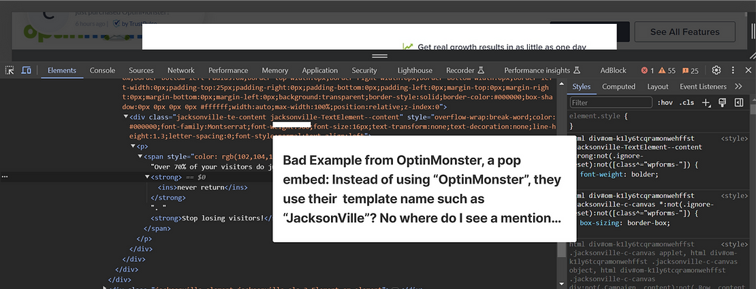Image resolution: width=756 pixels, height=289 pixels.
Task: Click the scroll-down arrow of DOM panel scrollbar
Action: pos(561,284)
